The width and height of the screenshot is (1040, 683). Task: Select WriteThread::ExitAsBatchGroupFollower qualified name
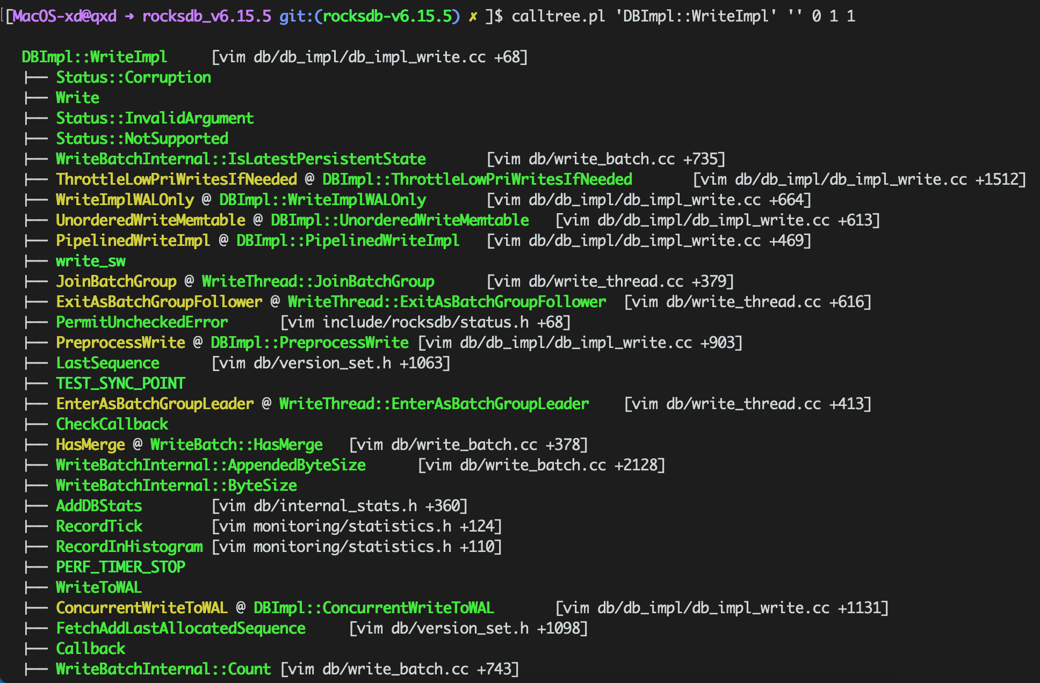(447, 302)
